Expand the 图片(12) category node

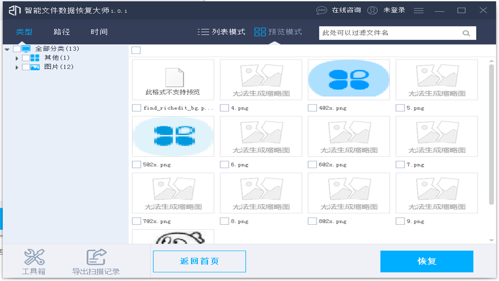[x=17, y=67]
